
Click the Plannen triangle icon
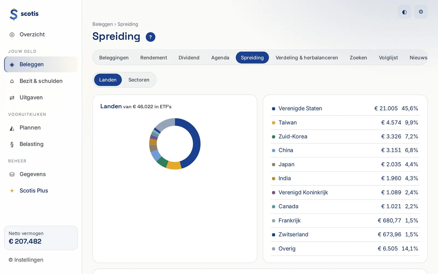(x=12, y=128)
